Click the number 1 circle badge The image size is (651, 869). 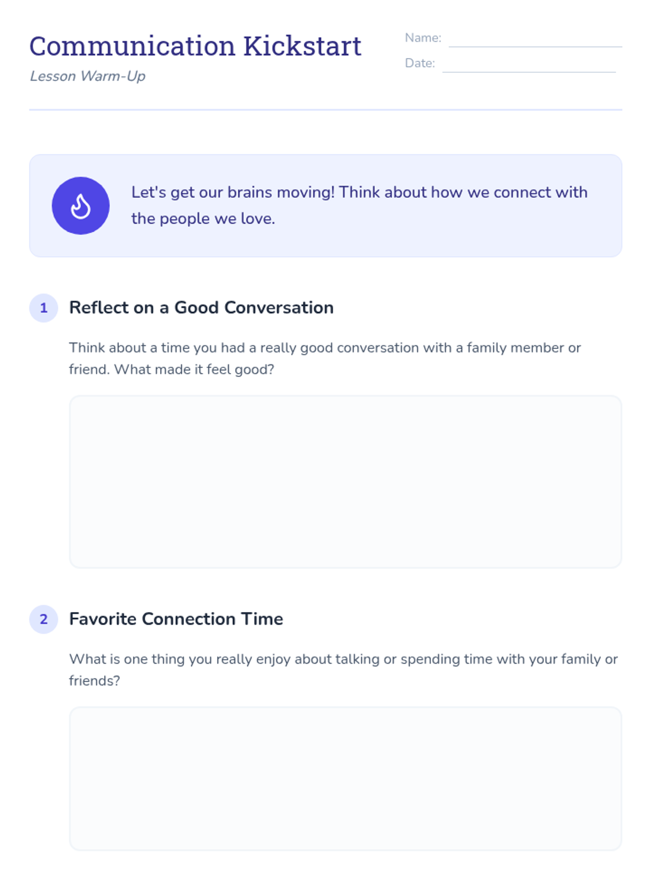[x=43, y=308]
